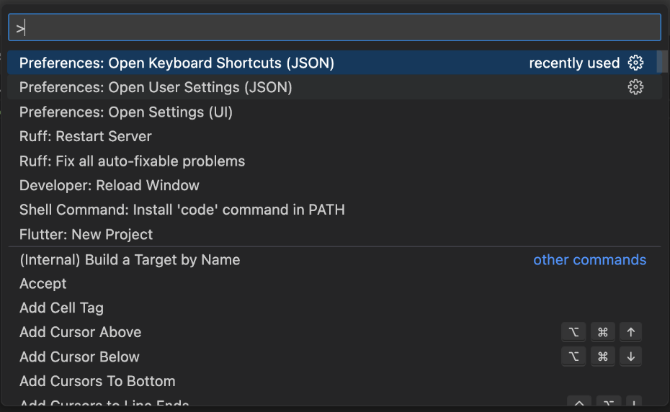Run Add Cursors To Bottom command
The height and width of the screenshot is (412, 670).
tap(97, 381)
